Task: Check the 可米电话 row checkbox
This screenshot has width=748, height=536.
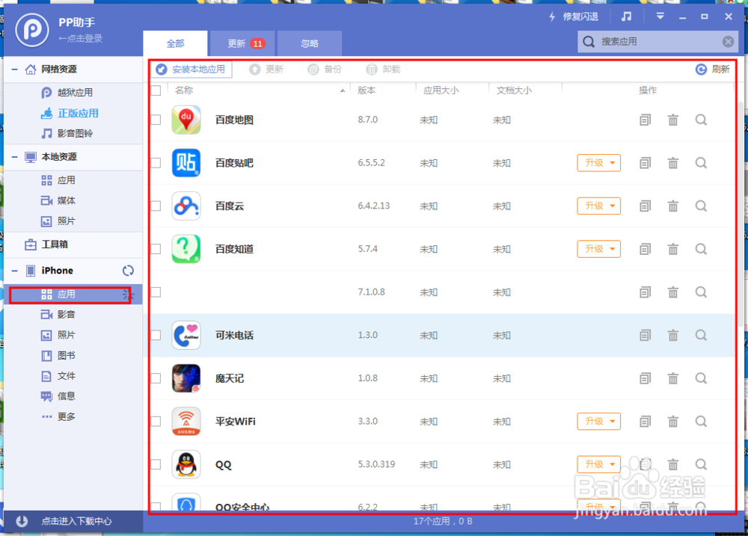Action: tap(156, 335)
